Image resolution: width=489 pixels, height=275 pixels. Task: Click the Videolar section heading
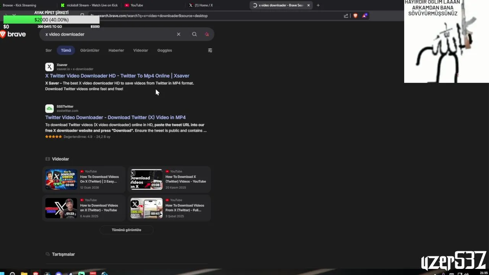tap(60, 159)
